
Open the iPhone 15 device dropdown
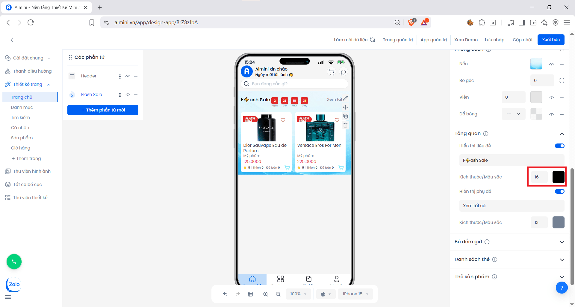pyautogui.click(x=355, y=294)
